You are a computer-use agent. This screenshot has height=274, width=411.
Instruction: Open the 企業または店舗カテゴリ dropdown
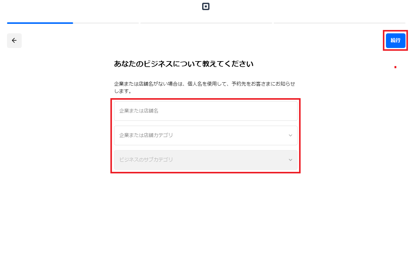[206, 135]
